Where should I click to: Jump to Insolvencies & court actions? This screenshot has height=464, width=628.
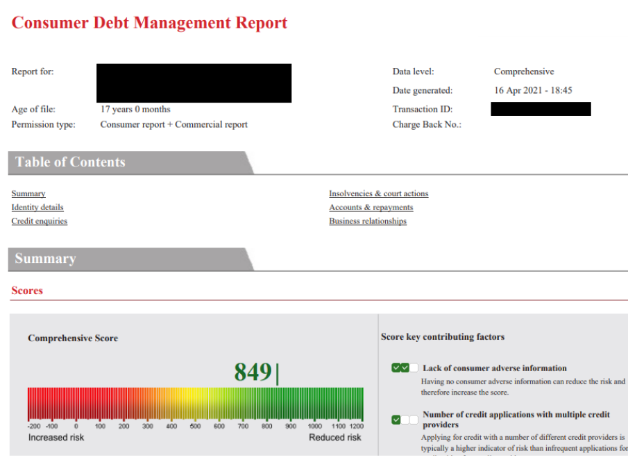point(378,194)
